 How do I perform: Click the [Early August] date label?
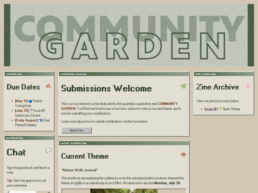(x=26, y=120)
